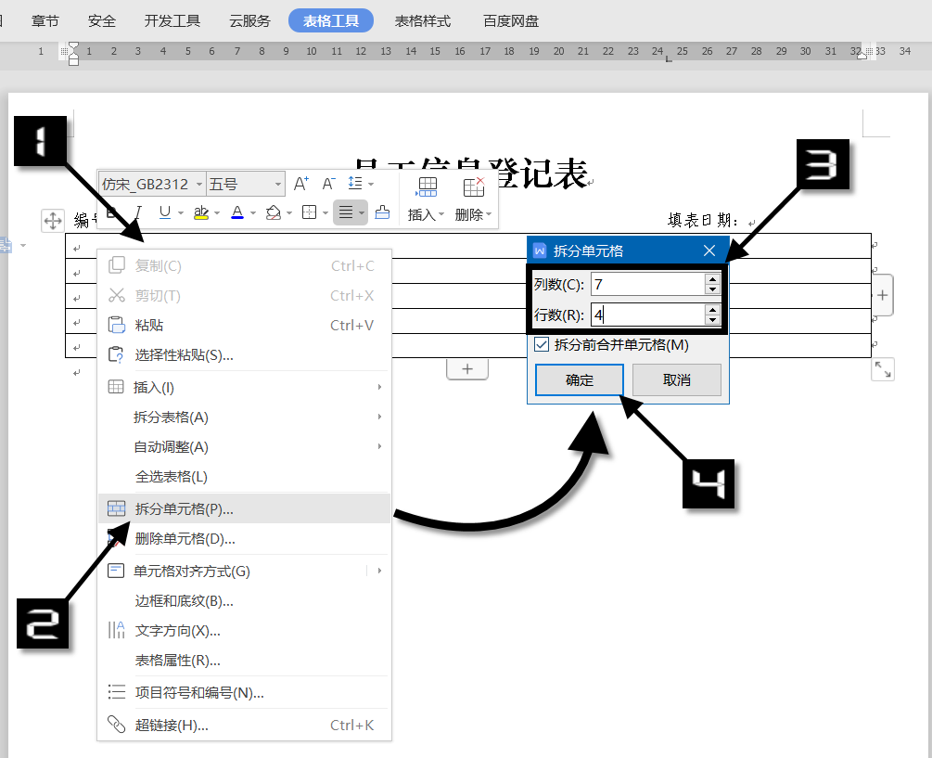The width and height of the screenshot is (932, 758).
Task: Expand the Split Table (拆分表格) submenu arrow
Action: click(x=379, y=417)
